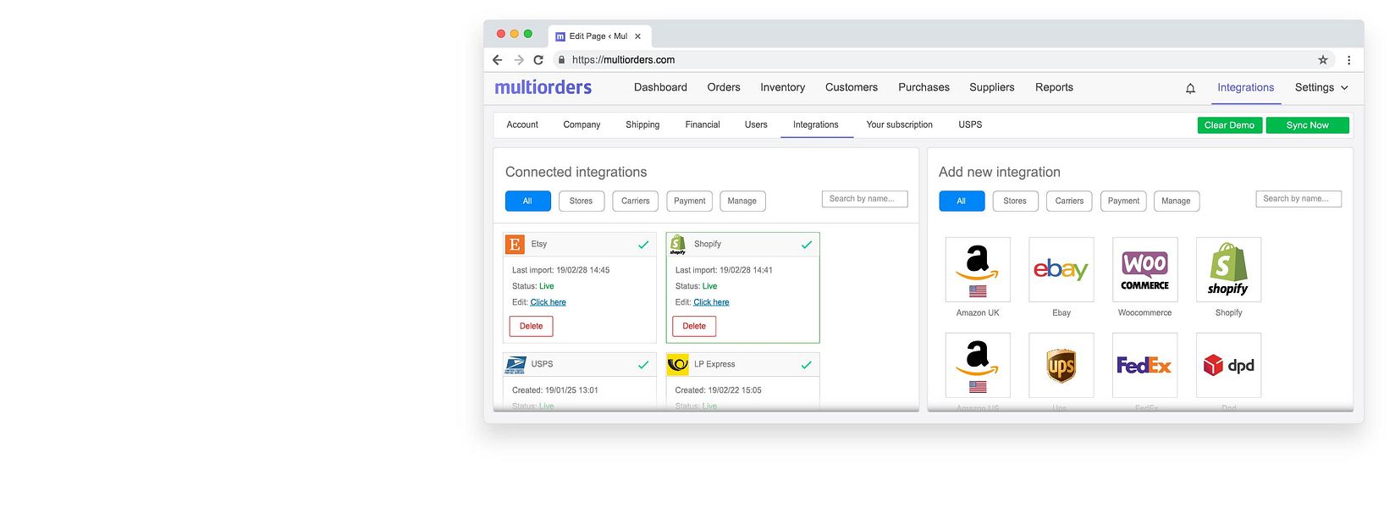1395x508 pixels.
Task: Click the multiorders logo
Action: 543,87
